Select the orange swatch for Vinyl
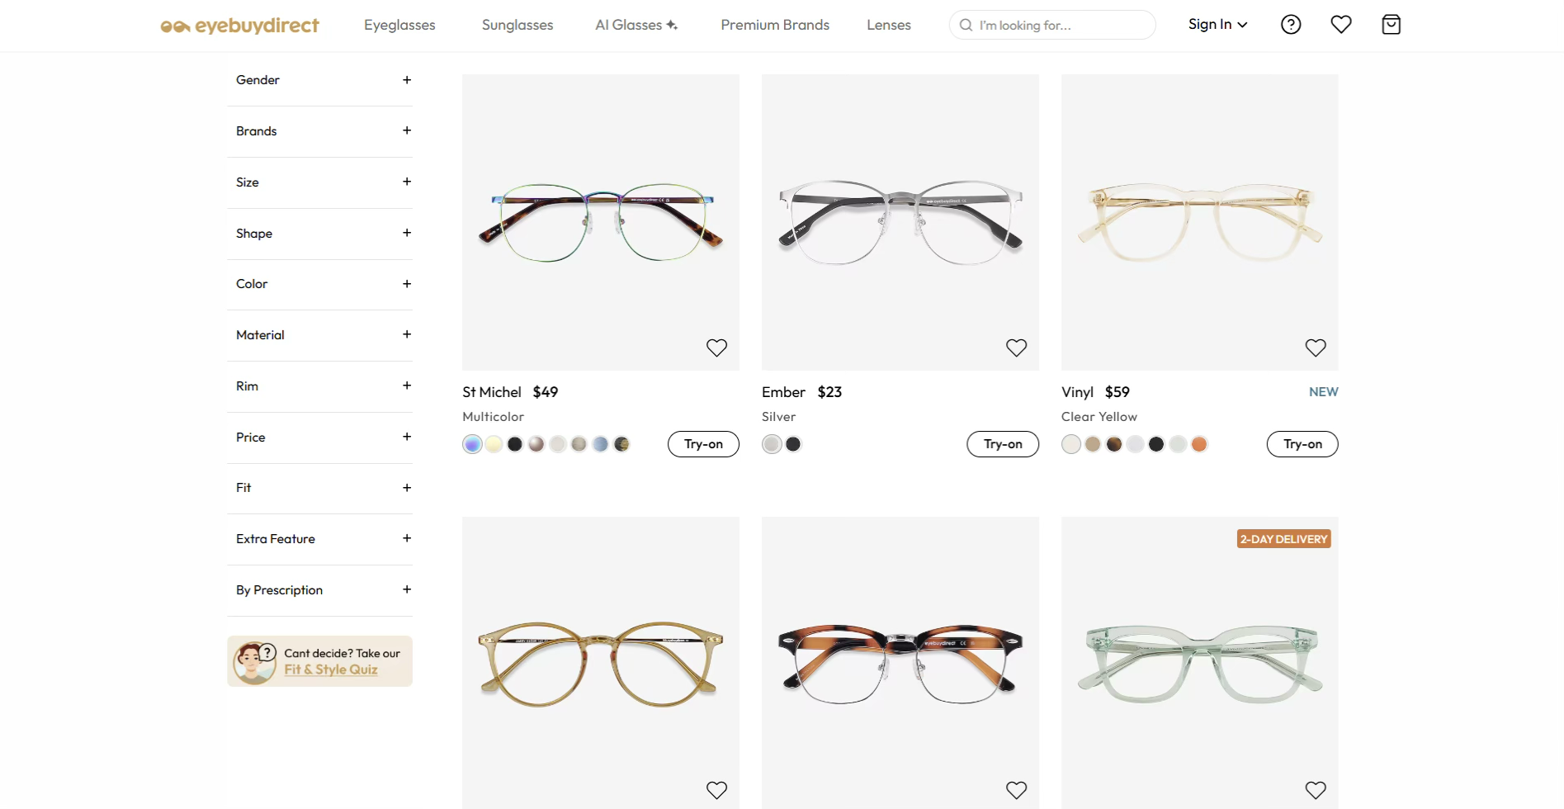 point(1199,444)
